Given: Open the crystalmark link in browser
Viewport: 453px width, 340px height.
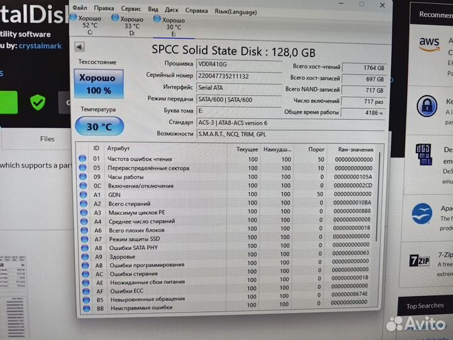Looking at the screenshot, I should click(40, 46).
